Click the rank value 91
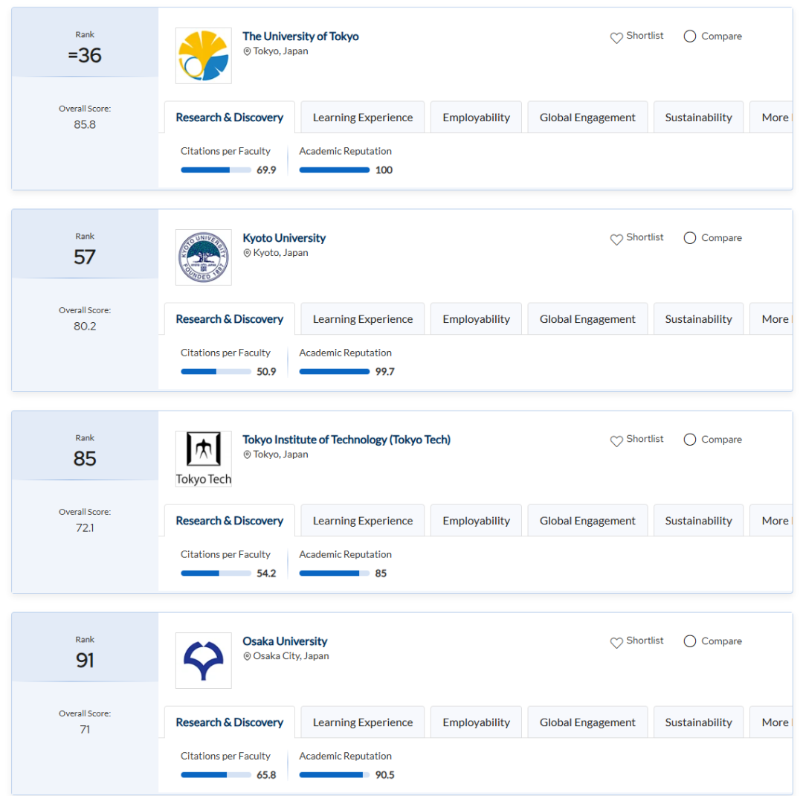The image size is (803, 796). tap(85, 660)
